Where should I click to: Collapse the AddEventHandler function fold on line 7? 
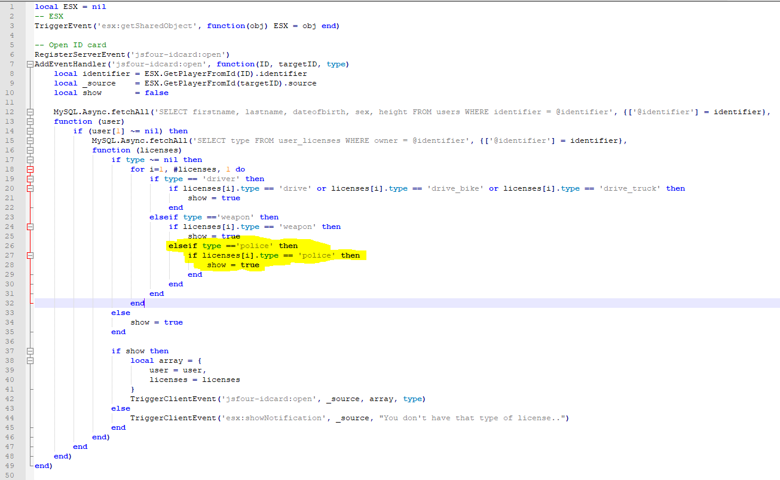click(30, 64)
